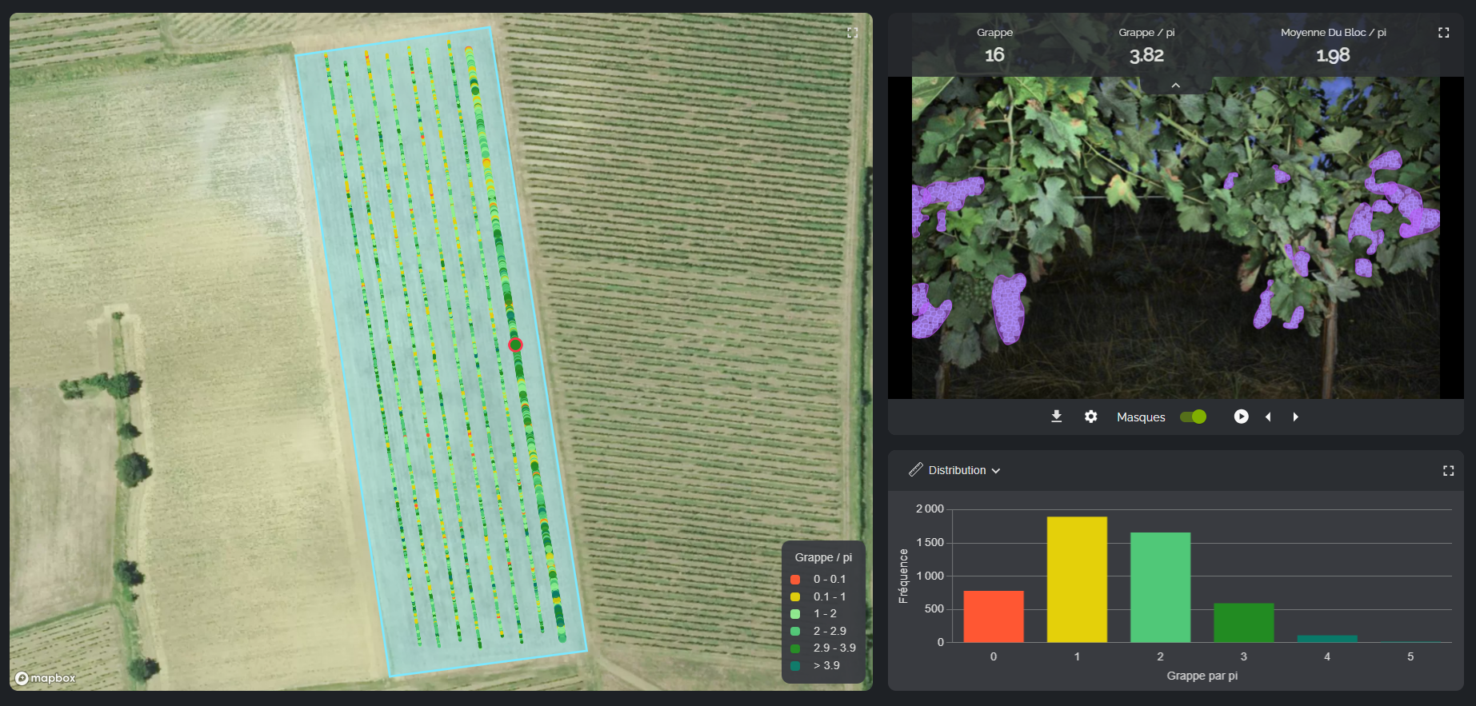1476x706 pixels.
Task: Click the Masques label
Action: point(1141,417)
